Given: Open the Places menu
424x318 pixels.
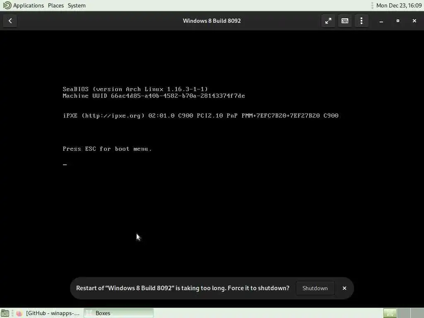Looking at the screenshot, I should pos(56,5).
